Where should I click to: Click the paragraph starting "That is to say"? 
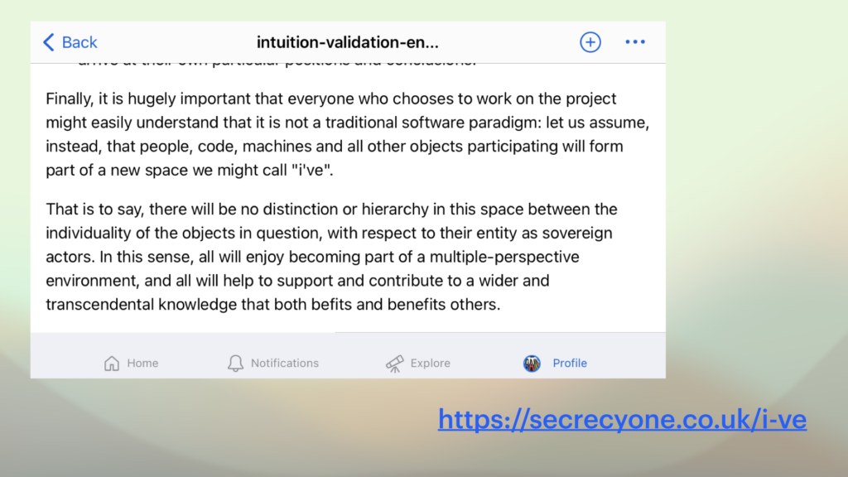(x=331, y=257)
